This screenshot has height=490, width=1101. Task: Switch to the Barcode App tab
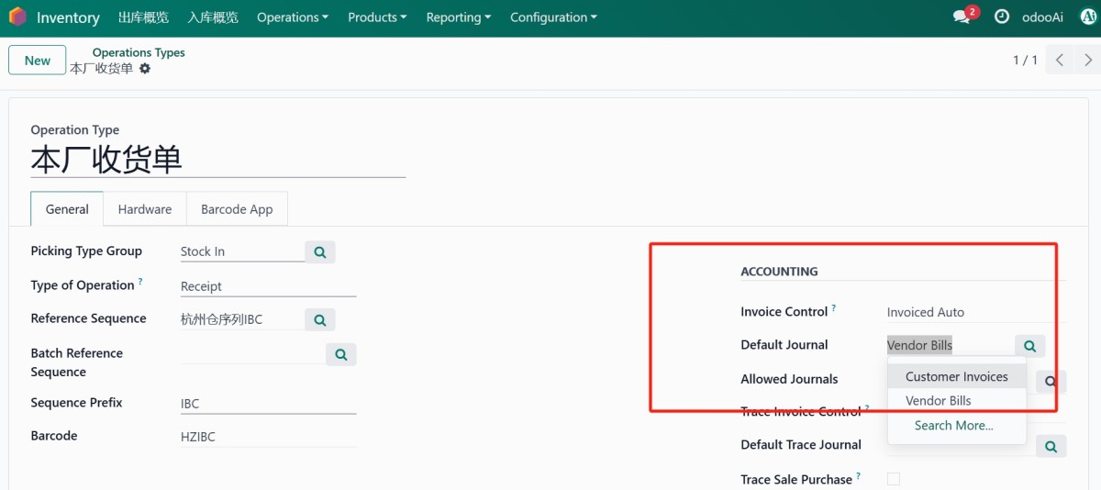[237, 209]
